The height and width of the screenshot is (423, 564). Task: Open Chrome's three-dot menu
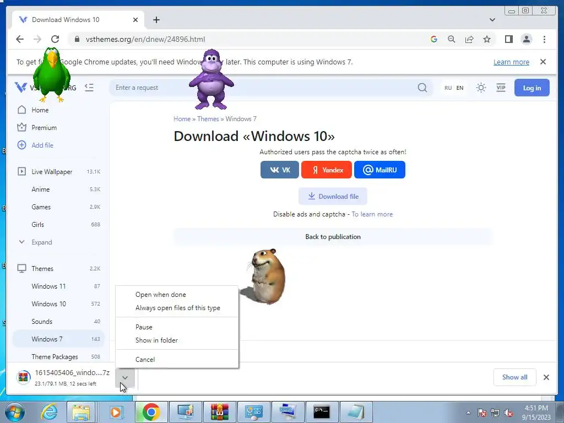pyautogui.click(x=544, y=39)
